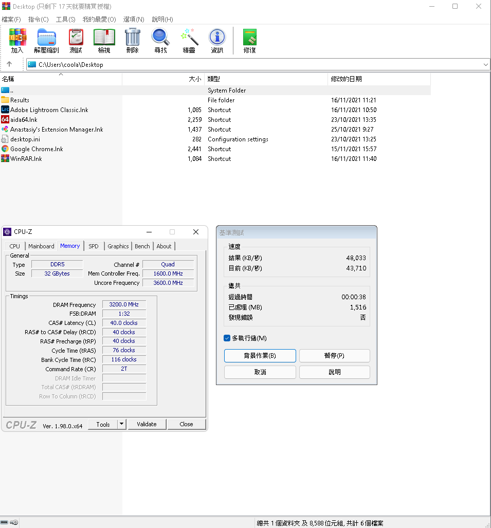Screen dimensions: 491x528
Task: Click the View (檢視) book toolbar icon
Action: point(104,37)
